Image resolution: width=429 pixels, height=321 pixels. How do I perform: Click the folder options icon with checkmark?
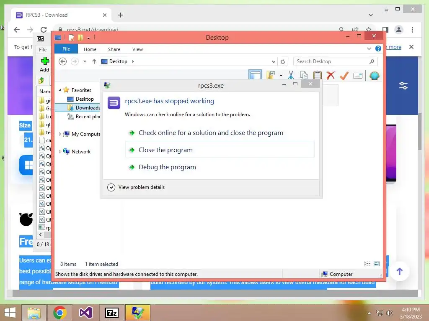point(271,75)
